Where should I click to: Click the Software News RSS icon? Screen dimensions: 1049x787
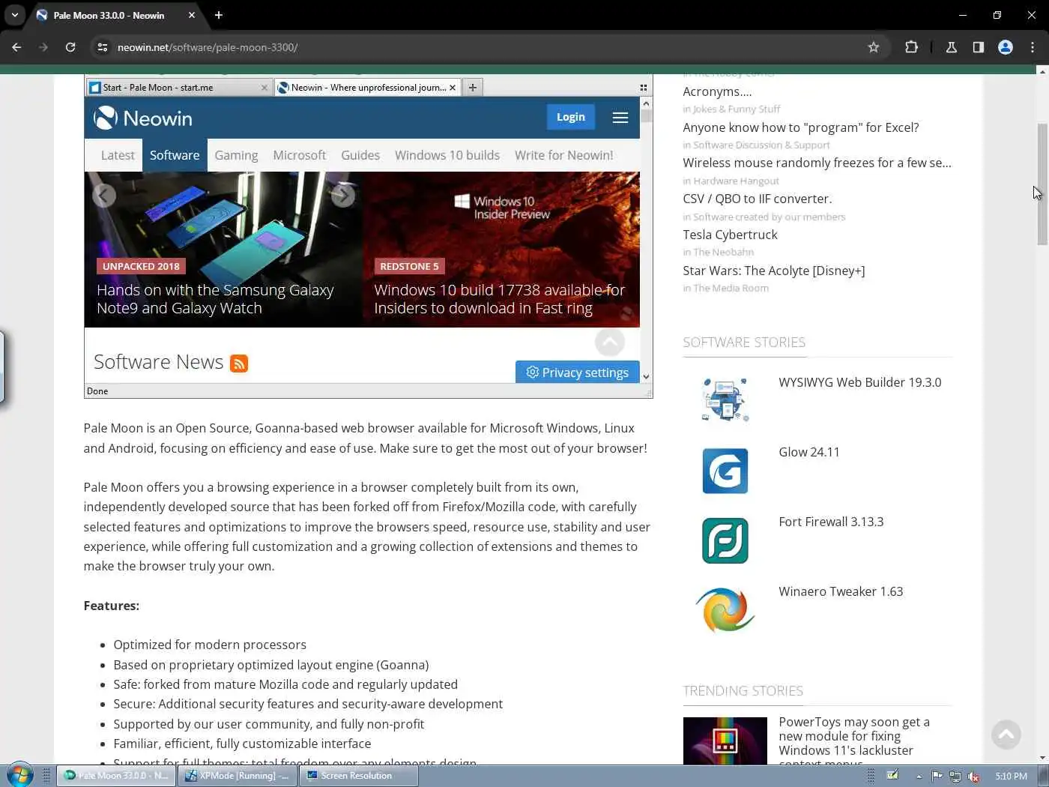coord(239,364)
